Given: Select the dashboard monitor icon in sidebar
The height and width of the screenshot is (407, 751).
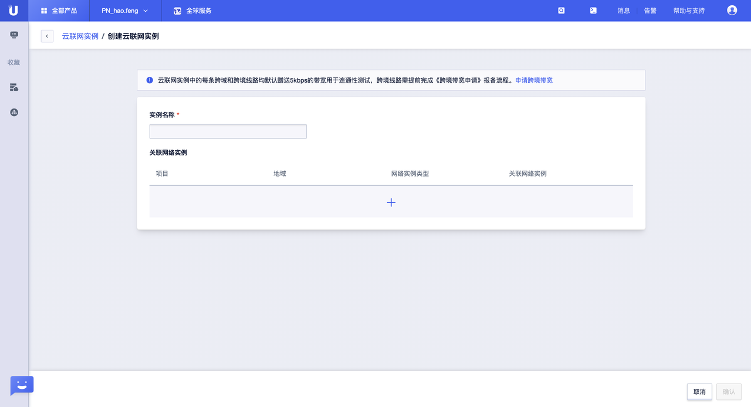Looking at the screenshot, I should (x=13, y=35).
